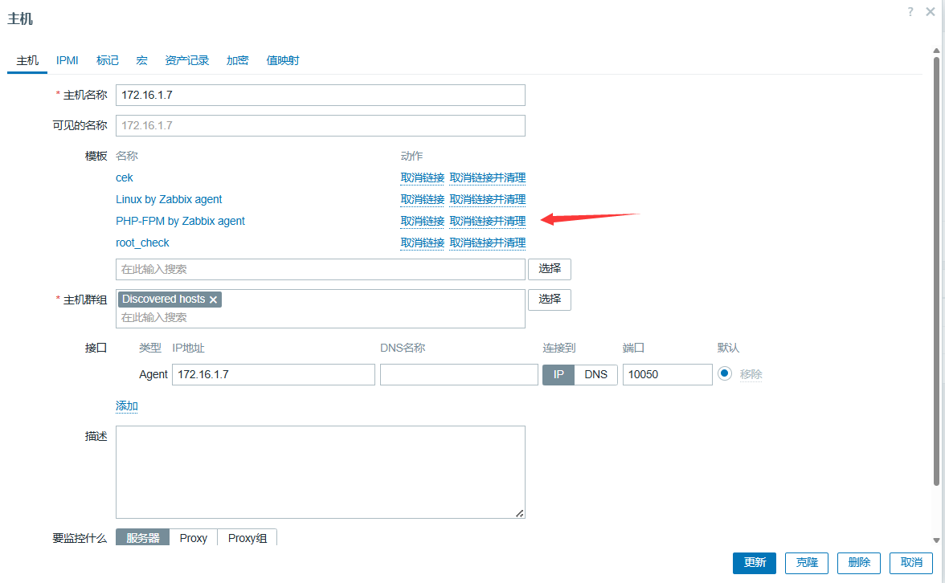Click the 删除 button
945x583 pixels.
859,562
